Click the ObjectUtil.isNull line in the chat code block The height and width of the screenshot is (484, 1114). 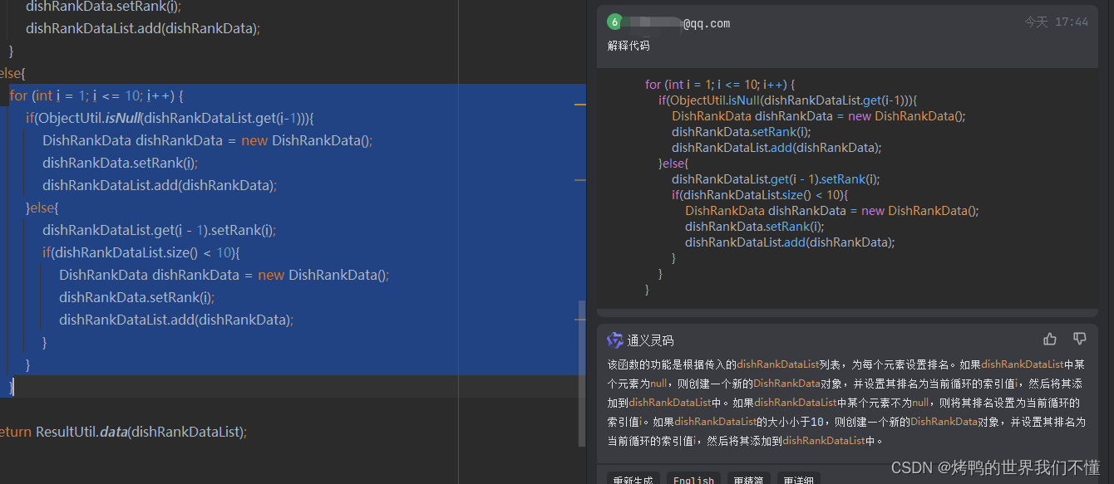788,100
